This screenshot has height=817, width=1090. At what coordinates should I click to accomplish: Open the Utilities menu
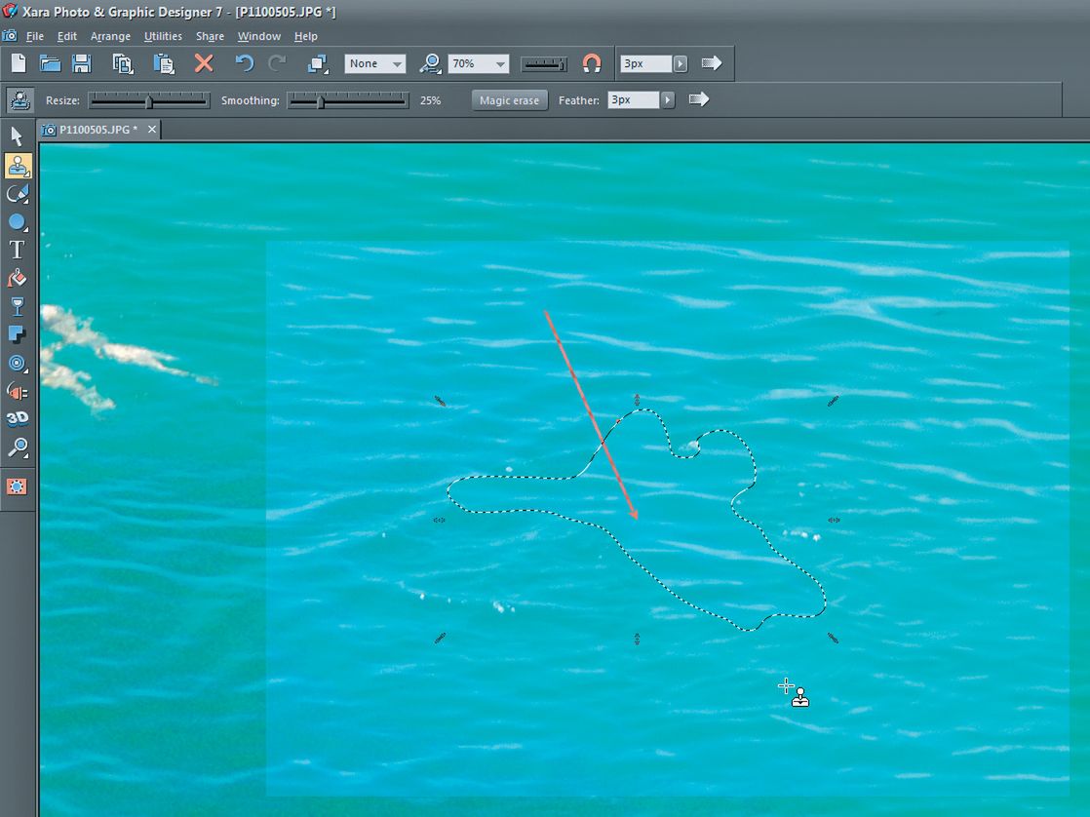coord(163,36)
